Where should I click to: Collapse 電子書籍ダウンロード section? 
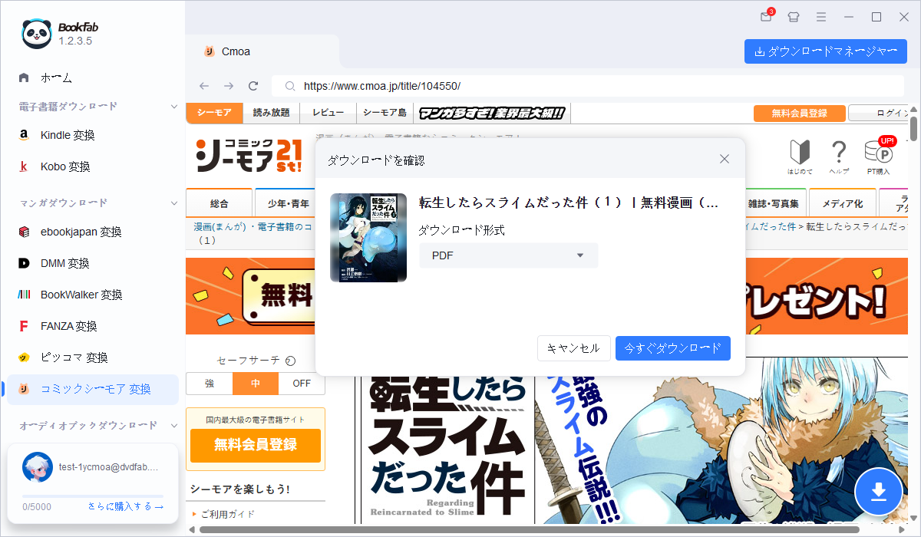click(x=173, y=106)
